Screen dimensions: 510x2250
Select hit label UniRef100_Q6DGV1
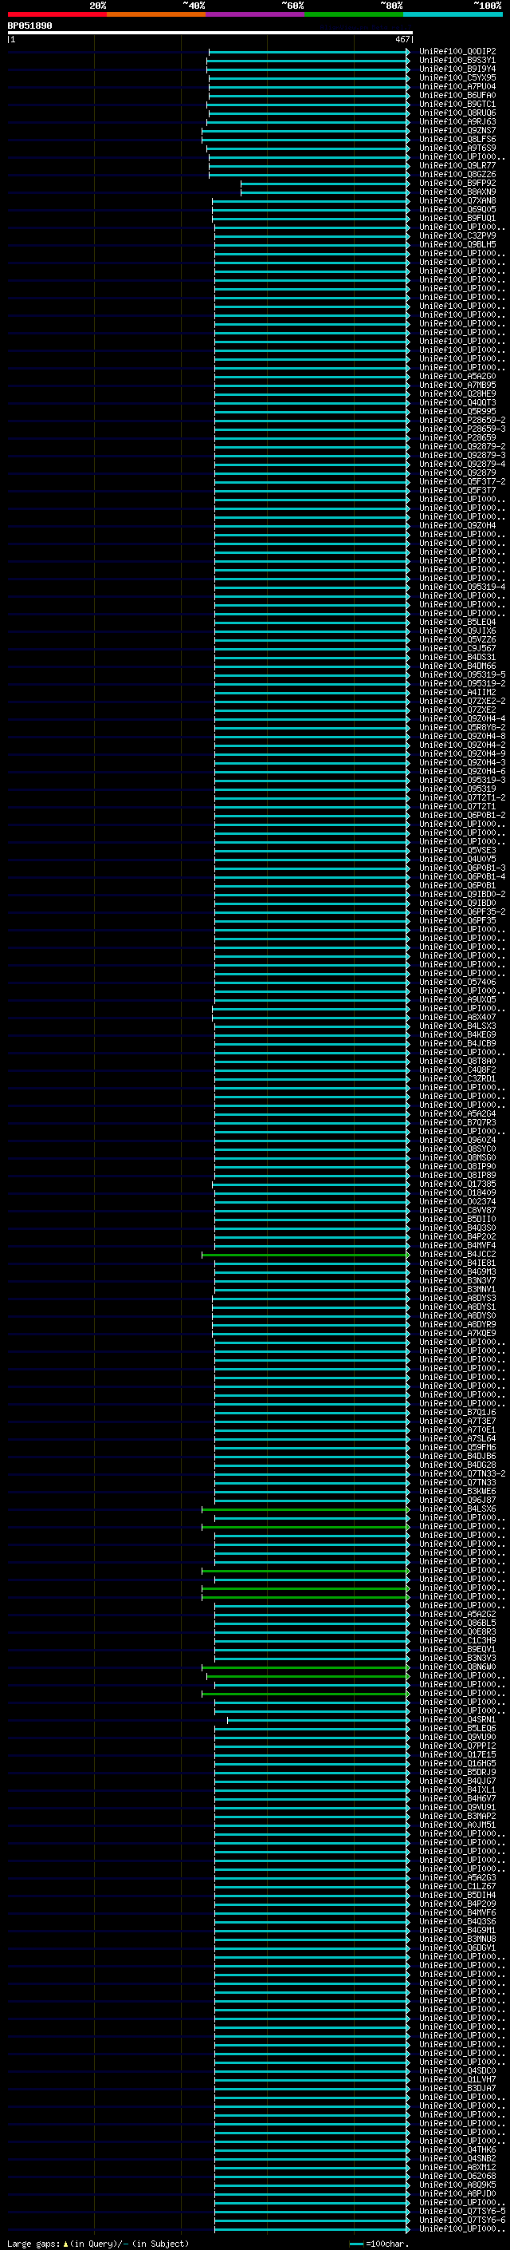click(457, 1947)
